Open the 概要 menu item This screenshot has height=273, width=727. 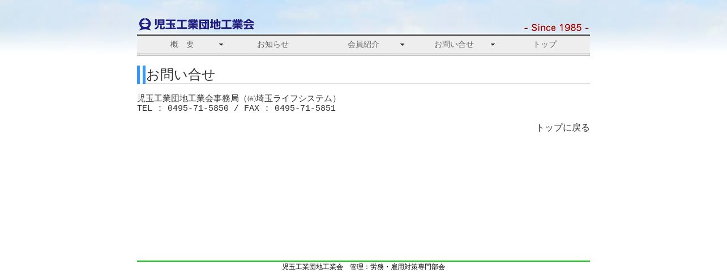[x=182, y=44]
